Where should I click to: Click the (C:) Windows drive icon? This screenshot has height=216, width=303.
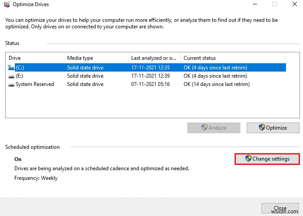11,68
